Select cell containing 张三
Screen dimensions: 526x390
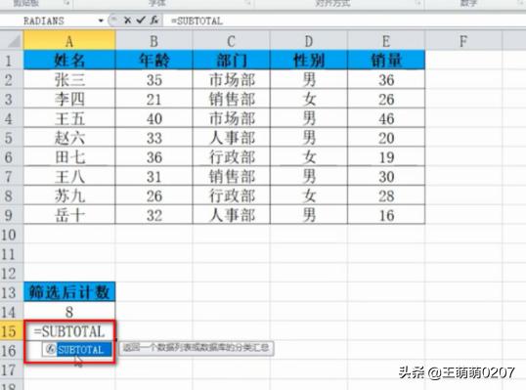click(69, 80)
